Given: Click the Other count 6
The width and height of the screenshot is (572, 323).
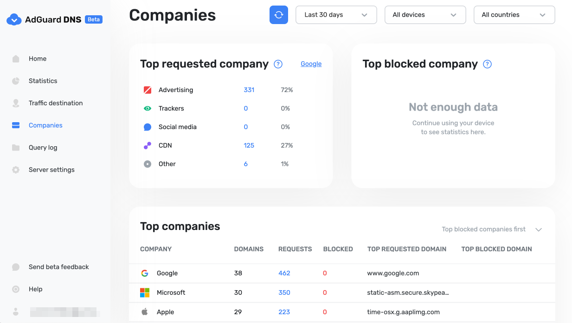Looking at the screenshot, I should [246, 164].
